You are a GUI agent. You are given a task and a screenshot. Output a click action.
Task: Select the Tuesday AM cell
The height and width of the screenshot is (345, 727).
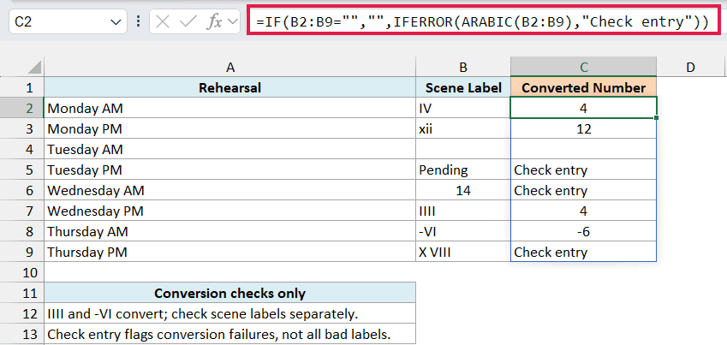click(230, 149)
